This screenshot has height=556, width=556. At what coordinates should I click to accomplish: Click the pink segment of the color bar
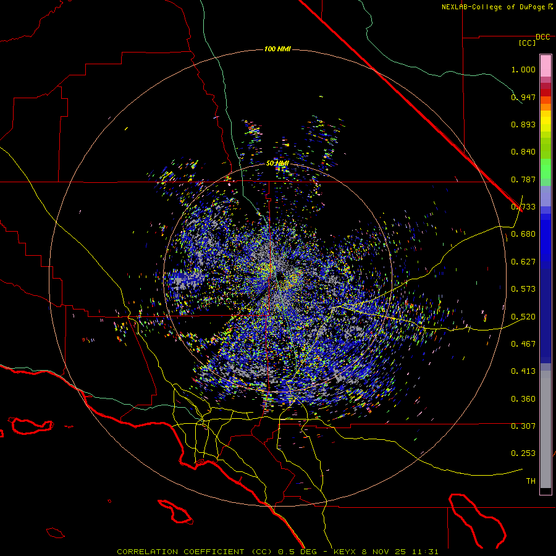point(545,66)
